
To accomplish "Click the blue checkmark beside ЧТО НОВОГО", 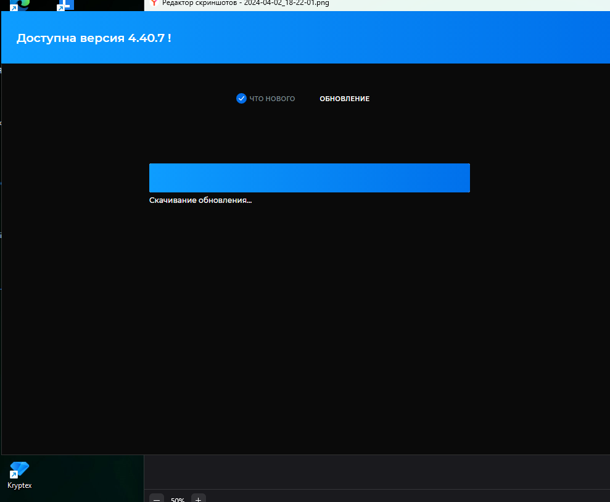I will coord(241,99).
